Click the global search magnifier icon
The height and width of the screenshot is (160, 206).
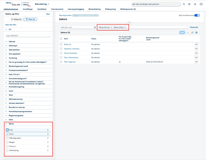pos(184,4)
